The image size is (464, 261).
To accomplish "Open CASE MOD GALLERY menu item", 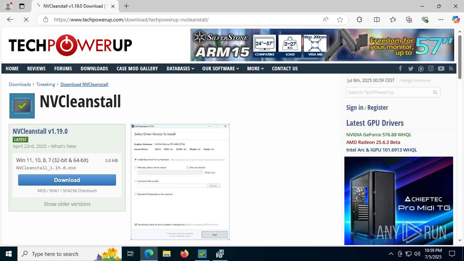I will click(137, 69).
